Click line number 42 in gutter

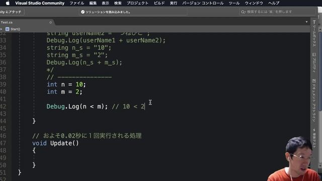click(x=3, y=107)
